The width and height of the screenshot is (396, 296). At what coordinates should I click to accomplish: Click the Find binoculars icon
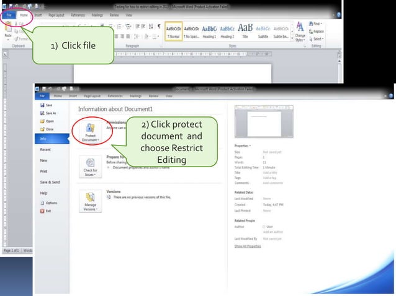311,24
